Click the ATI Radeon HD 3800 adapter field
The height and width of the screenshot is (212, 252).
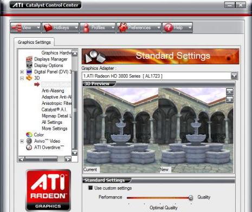pos(157,76)
